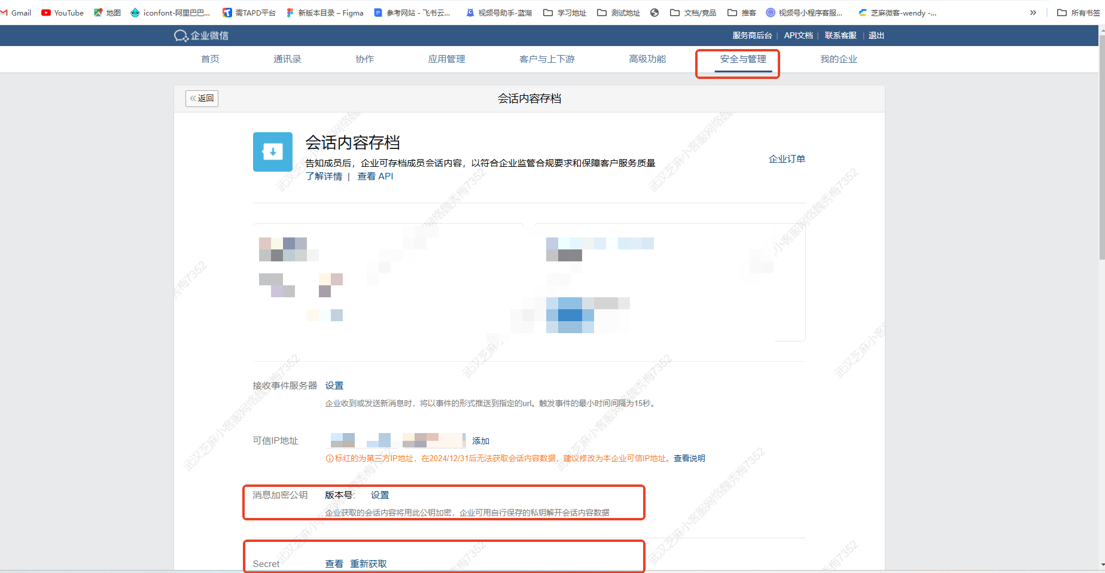Click the 可信IP地址 label

[x=275, y=440]
